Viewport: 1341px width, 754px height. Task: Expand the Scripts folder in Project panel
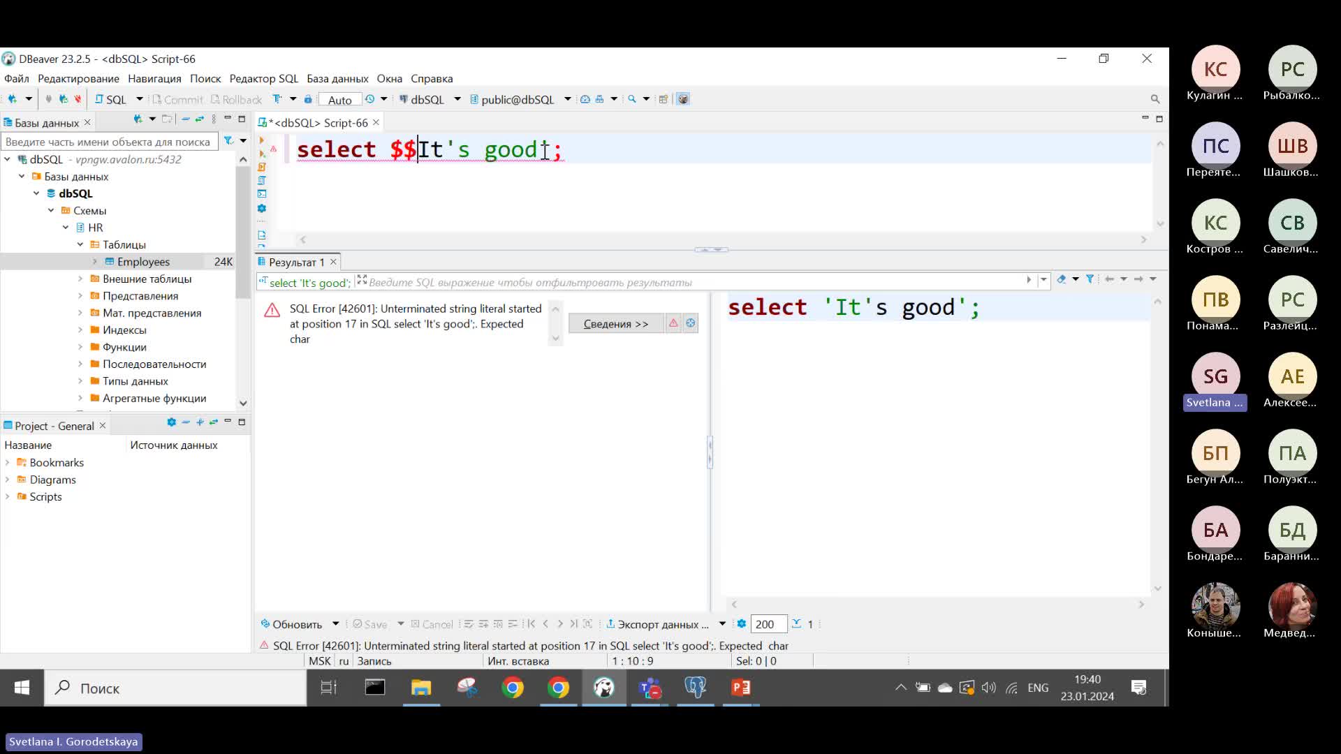click(x=8, y=496)
